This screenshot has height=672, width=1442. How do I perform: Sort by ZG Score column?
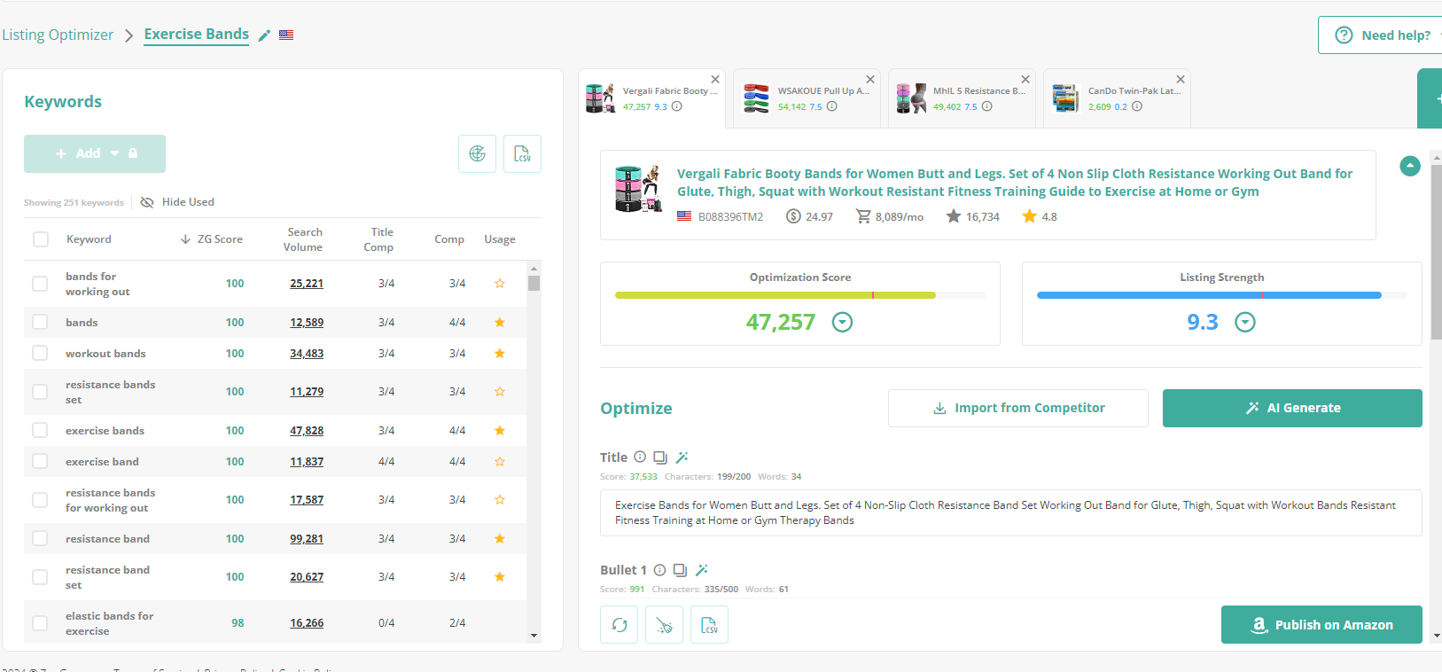212,239
